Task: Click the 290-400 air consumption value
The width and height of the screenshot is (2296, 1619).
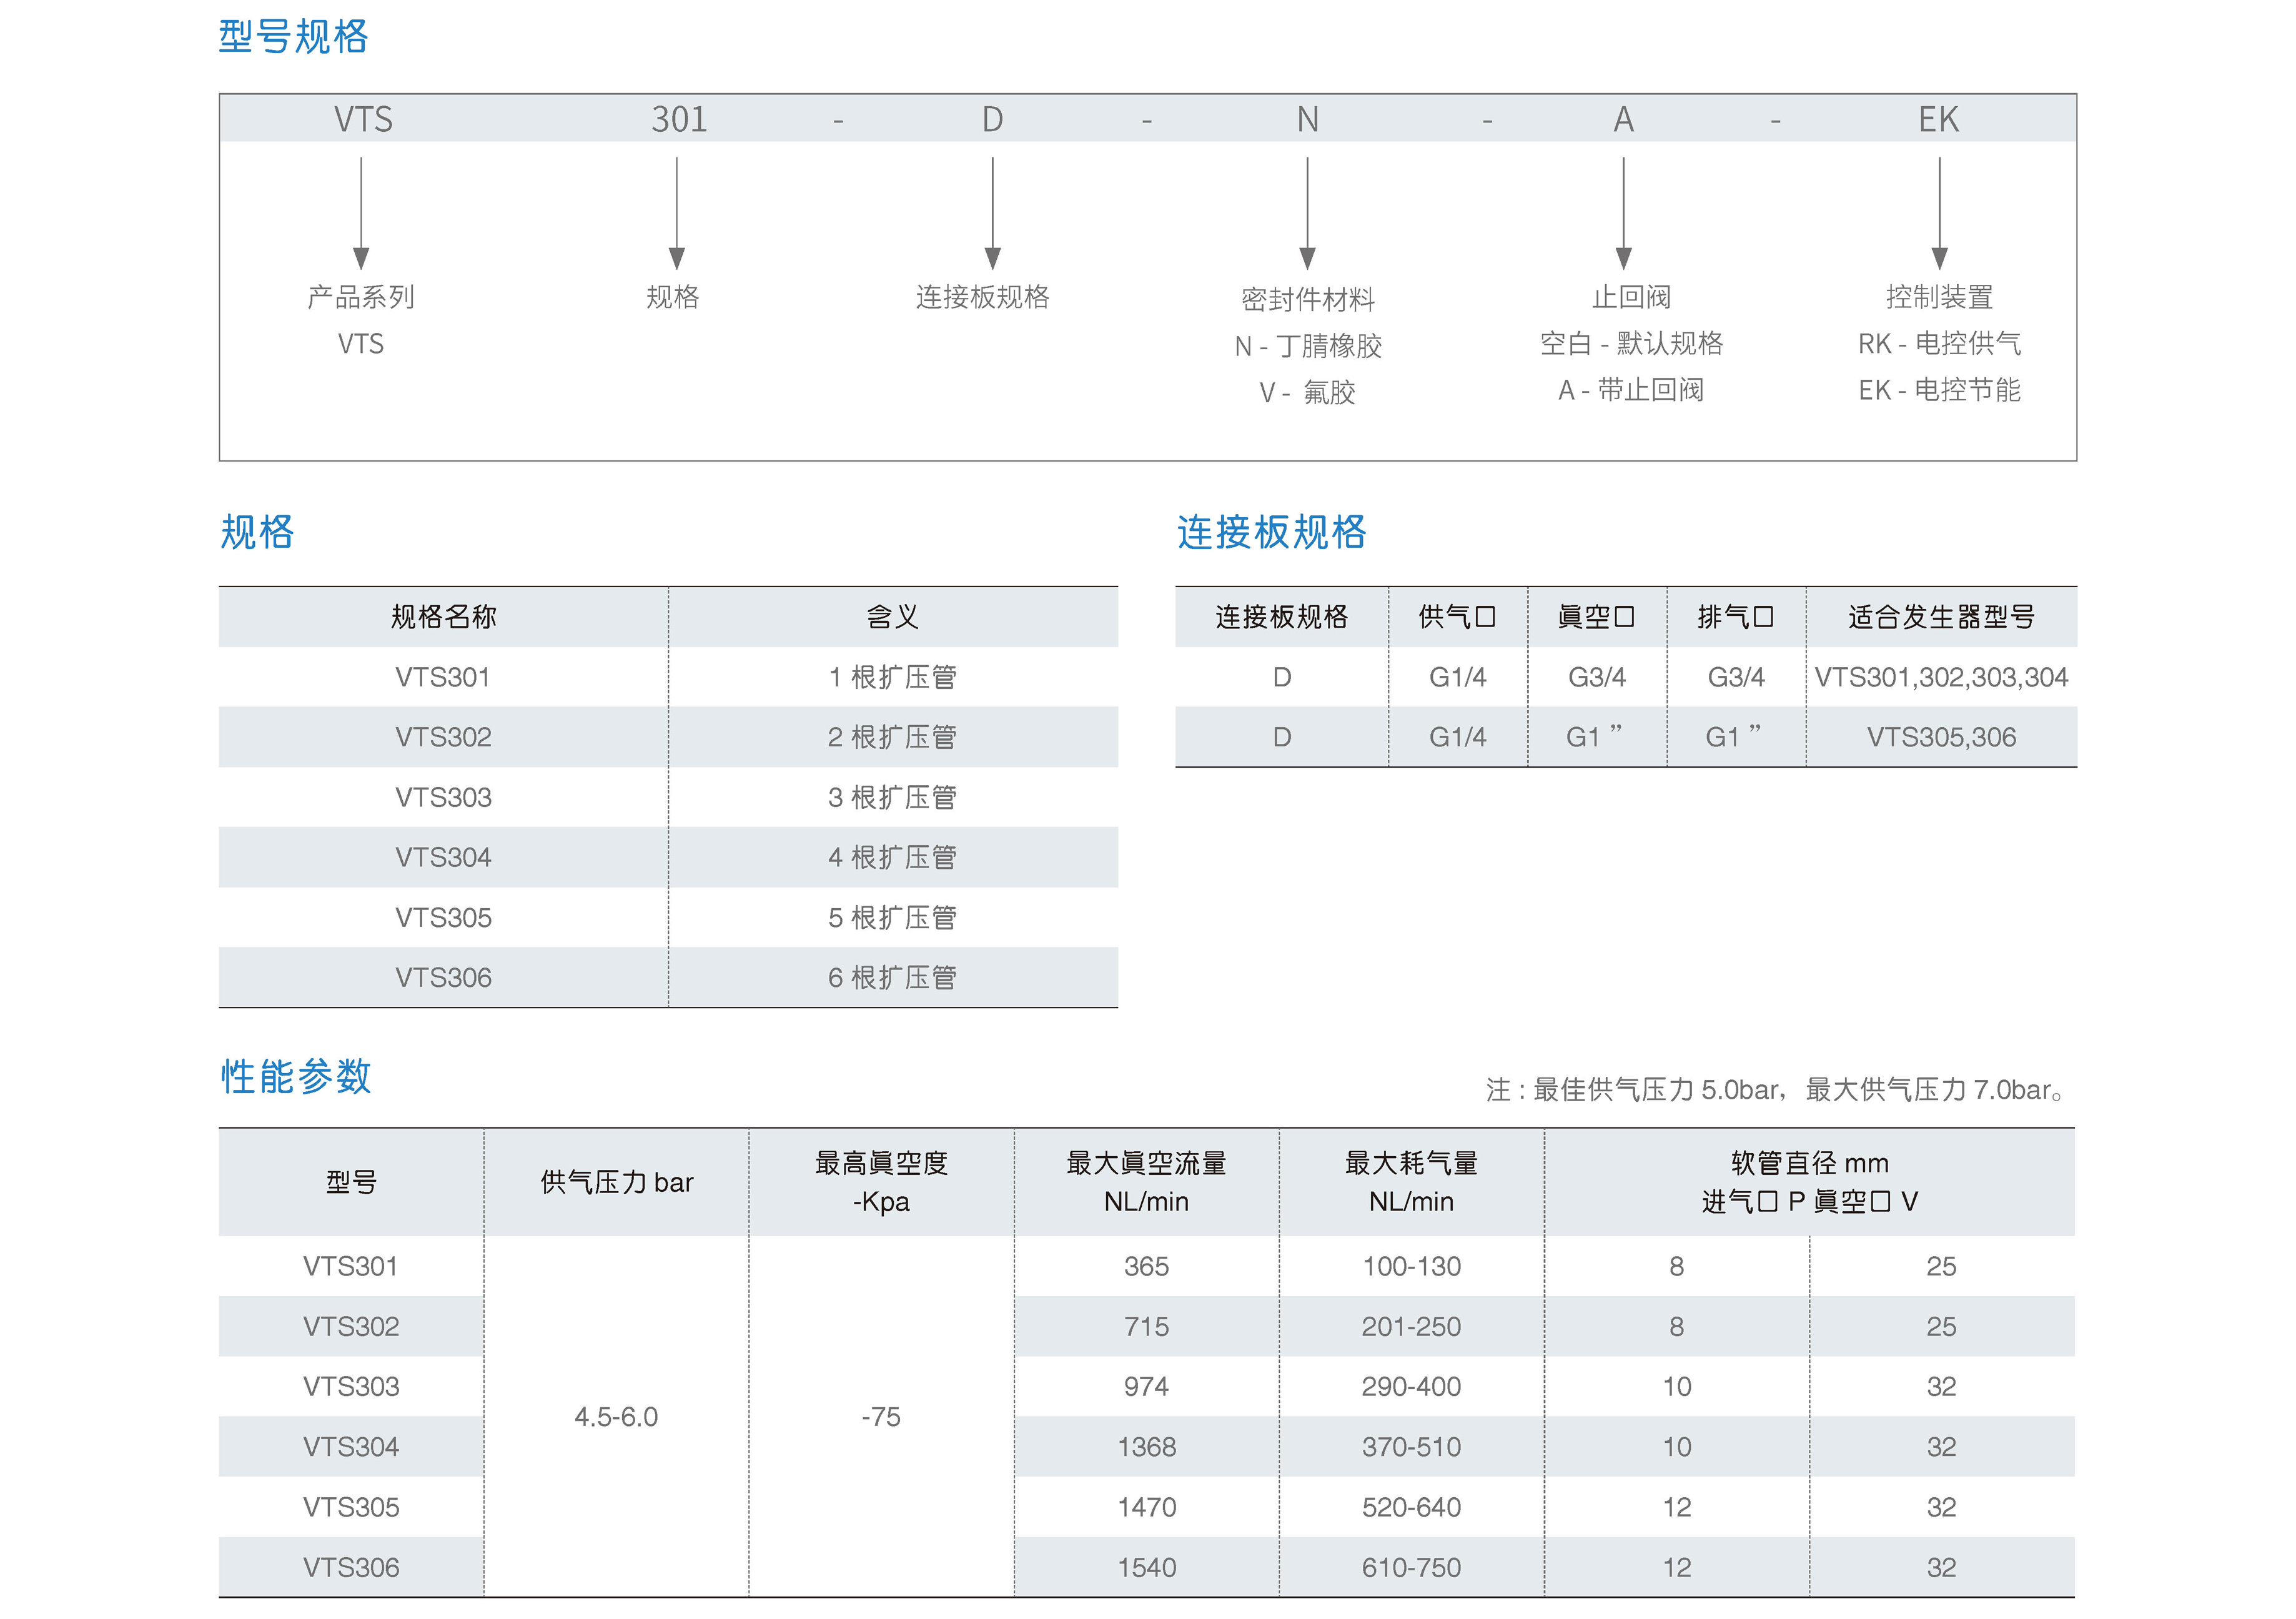Action: (1411, 1386)
